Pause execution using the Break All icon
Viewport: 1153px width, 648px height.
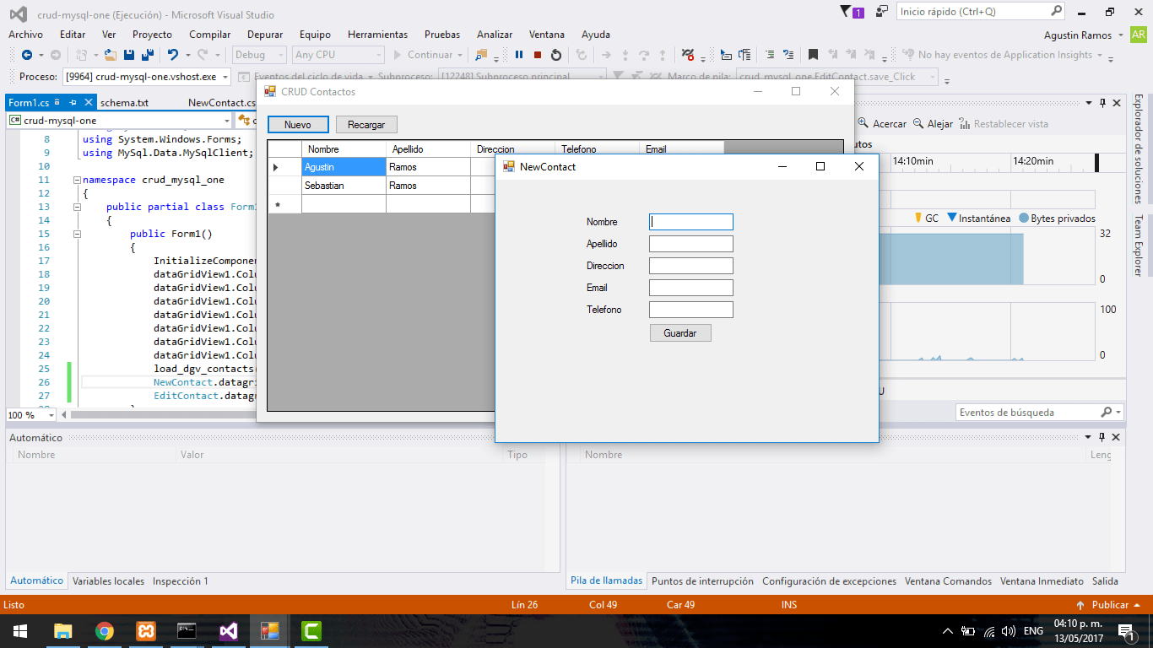coord(517,53)
